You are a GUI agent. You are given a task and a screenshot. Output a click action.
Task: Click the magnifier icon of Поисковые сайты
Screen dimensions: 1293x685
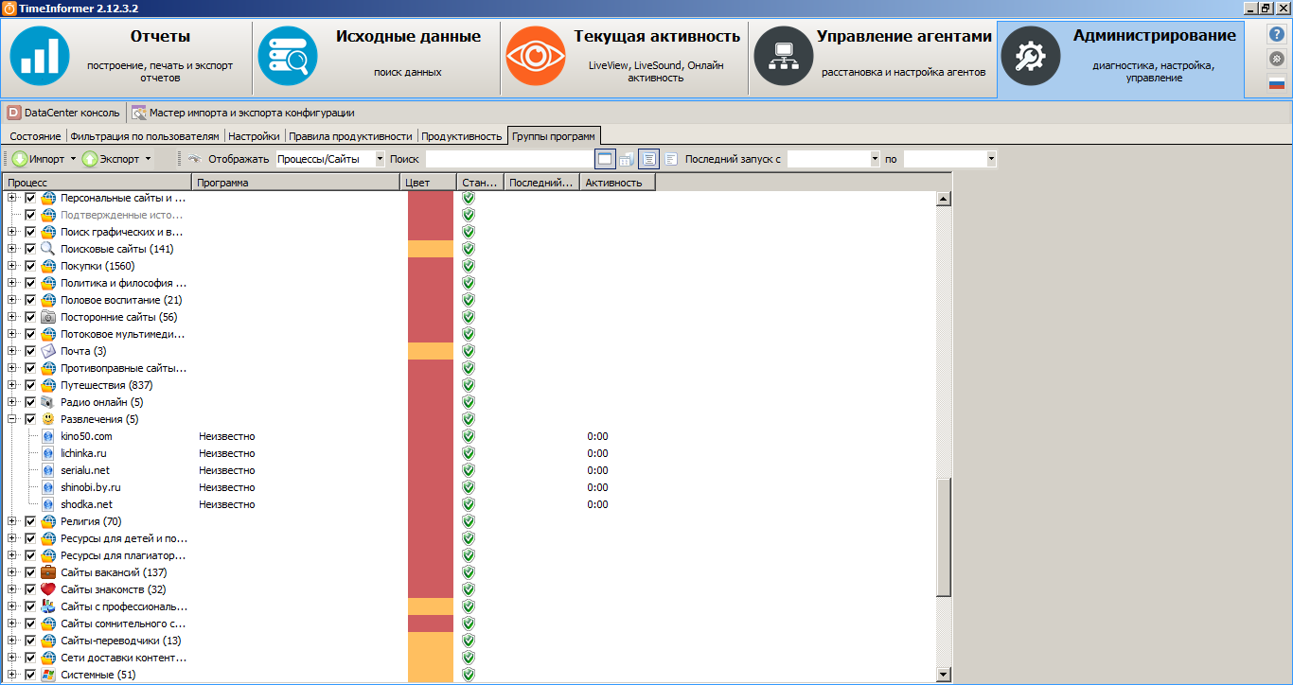click(x=48, y=249)
